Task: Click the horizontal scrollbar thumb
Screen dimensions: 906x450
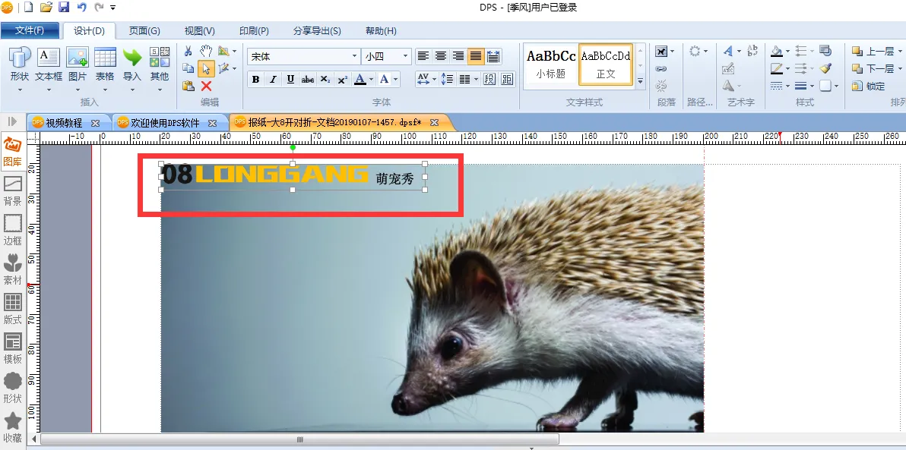Action: (299, 439)
